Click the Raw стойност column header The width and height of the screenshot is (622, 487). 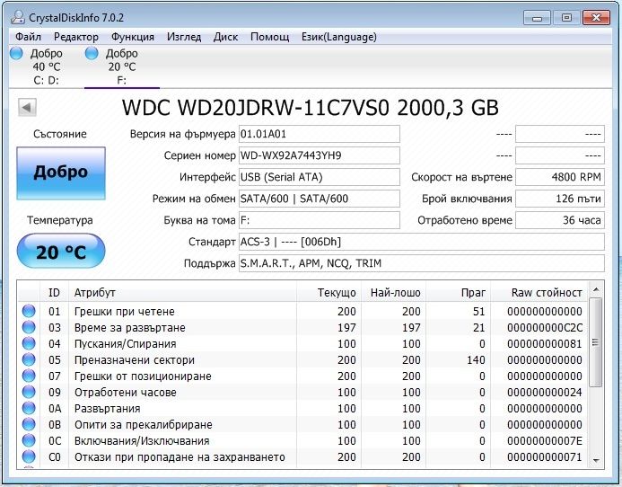tap(539, 293)
